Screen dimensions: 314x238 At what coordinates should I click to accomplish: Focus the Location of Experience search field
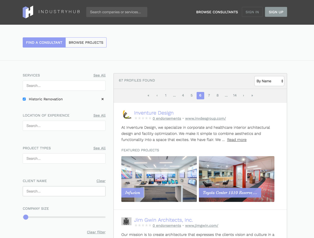[64, 126]
